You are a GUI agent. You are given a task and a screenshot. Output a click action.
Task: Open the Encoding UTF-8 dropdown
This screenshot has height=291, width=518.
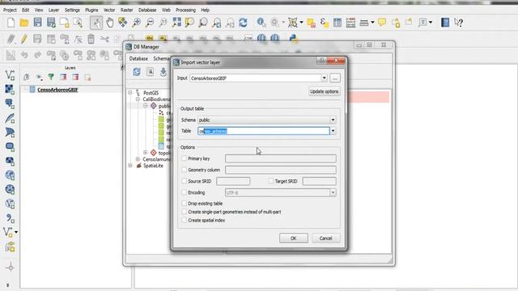281,192
